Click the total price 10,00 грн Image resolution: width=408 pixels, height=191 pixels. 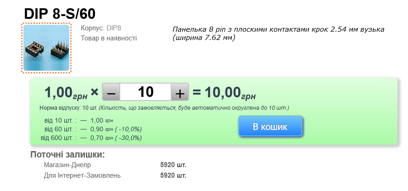click(x=230, y=93)
